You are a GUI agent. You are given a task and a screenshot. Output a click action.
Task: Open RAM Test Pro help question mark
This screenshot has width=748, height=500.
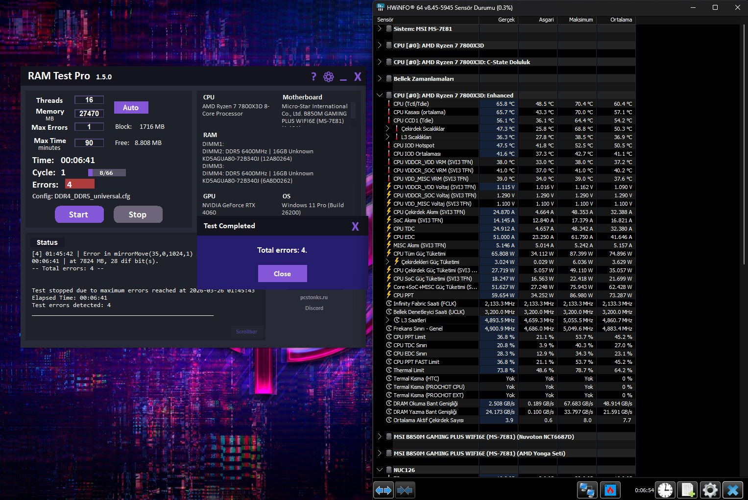click(x=314, y=76)
